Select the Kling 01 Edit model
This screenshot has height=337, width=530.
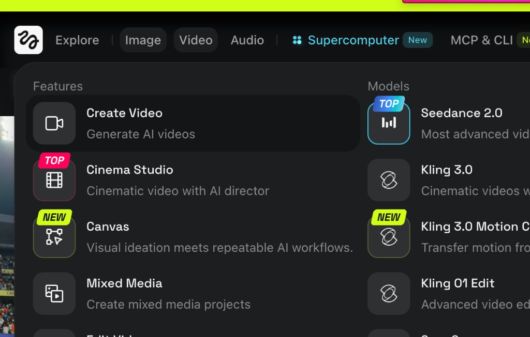click(x=458, y=283)
